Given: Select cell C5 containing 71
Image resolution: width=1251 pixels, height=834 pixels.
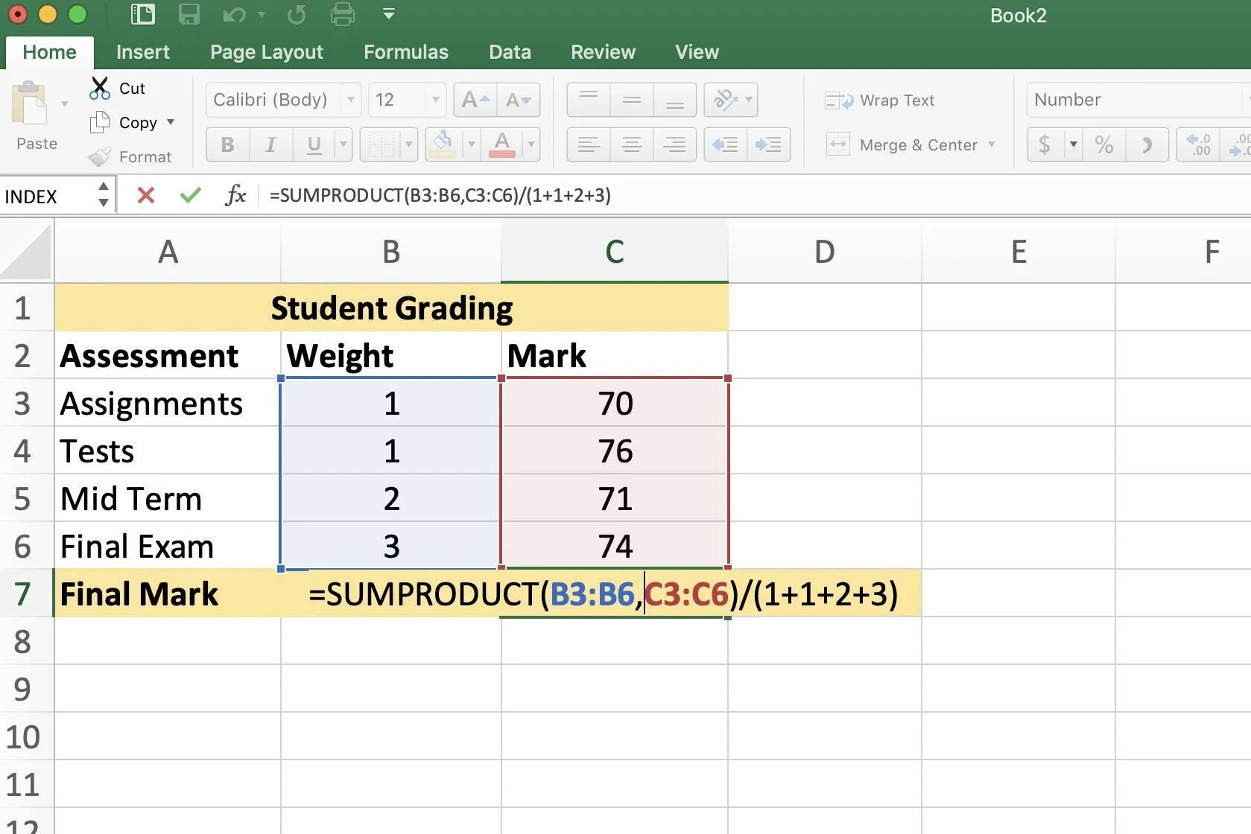Looking at the screenshot, I should [615, 498].
